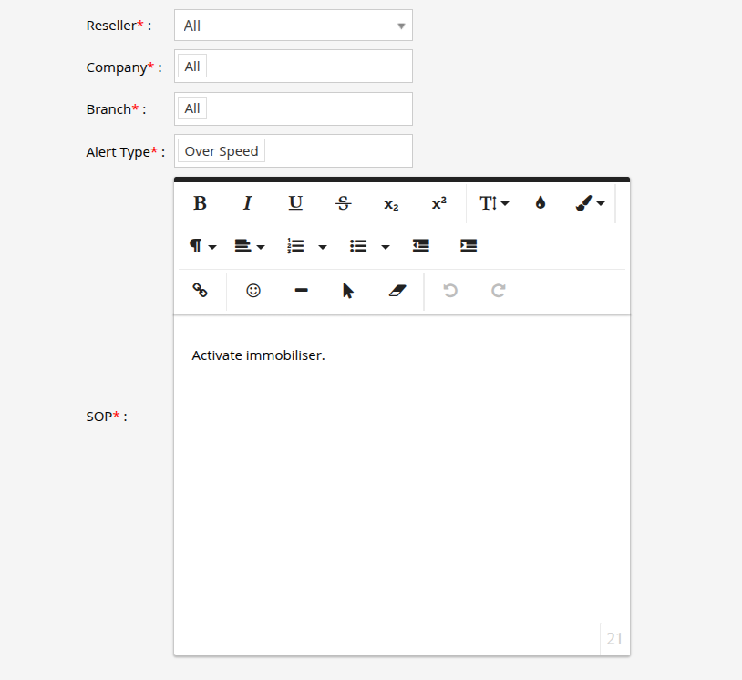Viewport: 742px width, 680px height.
Task: Open the paragraph format dropdown
Action: click(202, 246)
